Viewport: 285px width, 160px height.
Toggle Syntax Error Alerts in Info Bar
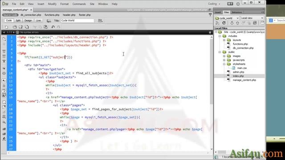(x=4, y=95)
